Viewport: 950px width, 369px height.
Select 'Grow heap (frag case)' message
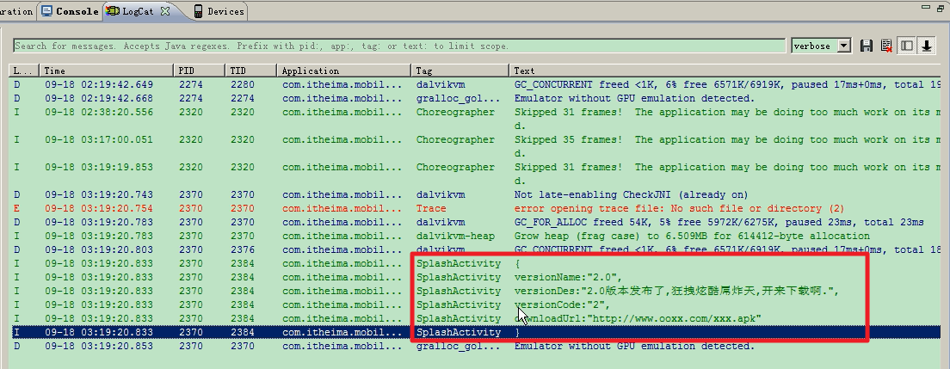click(x=692, y=236)
